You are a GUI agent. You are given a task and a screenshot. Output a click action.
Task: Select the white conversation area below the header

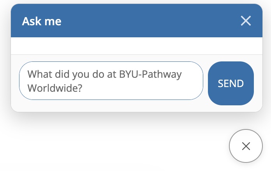point(136,46)
